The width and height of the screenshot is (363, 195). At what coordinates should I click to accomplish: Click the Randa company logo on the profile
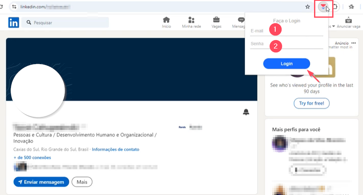pos(182,127)
